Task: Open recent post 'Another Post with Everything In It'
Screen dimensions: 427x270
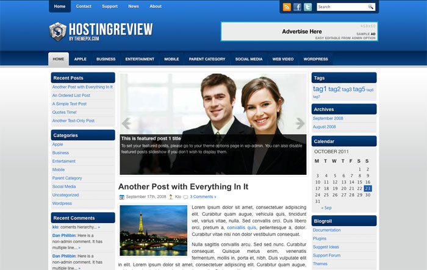Action: tap(82, 87)
